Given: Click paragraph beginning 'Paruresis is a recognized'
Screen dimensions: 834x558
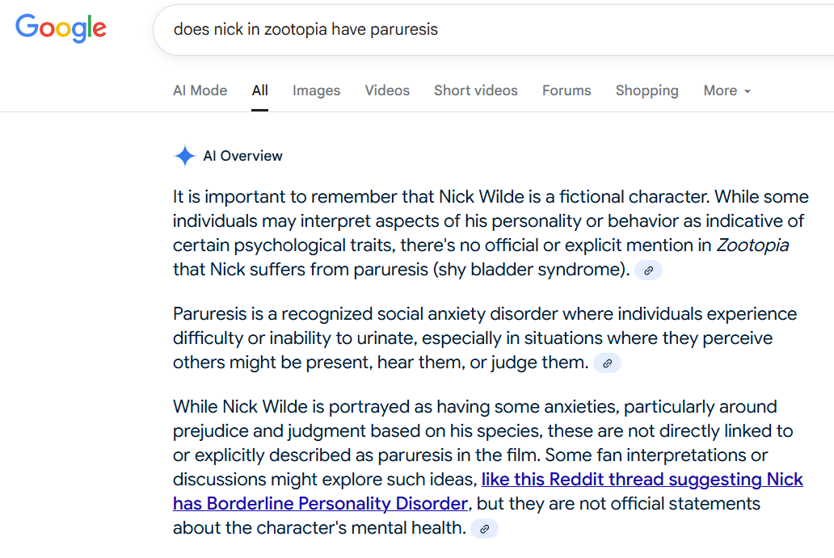Looking at the screenshot, I should [x=485, y=338].
